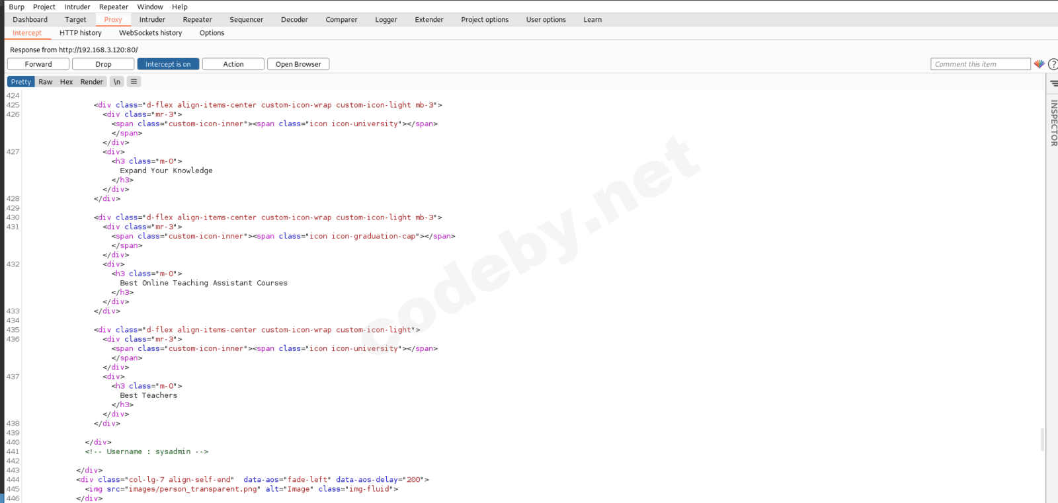Switch to the Logger tab
The width and height of the screenshot is (1058, 503).
pos(386,20)
